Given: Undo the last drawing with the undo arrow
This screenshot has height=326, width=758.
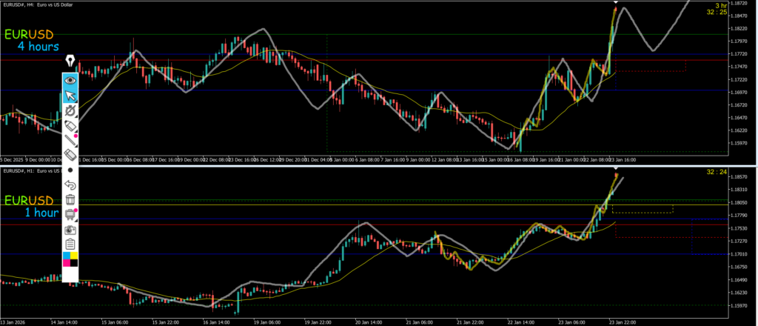Looking at the screenshot, I should point(70,184).
